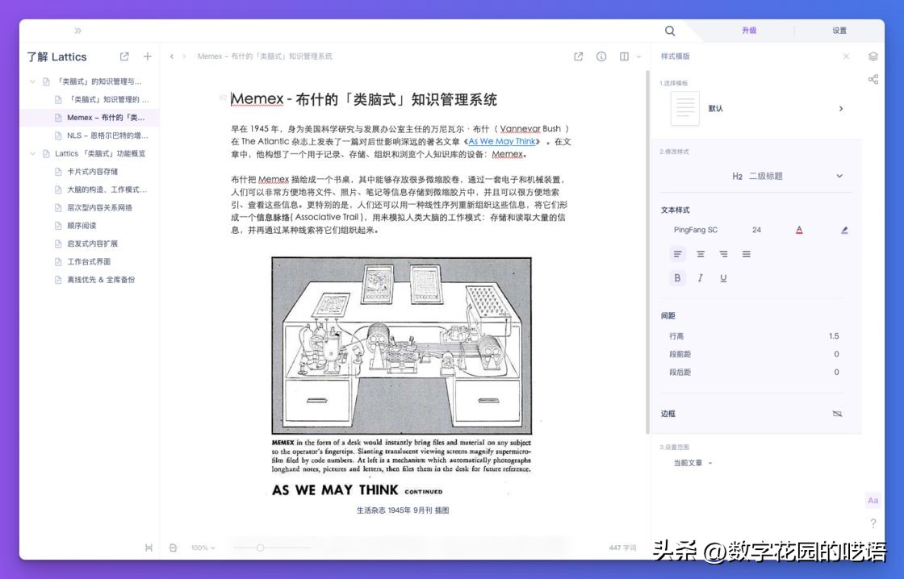
Task: Edit the font size value 24
Action: pos(756,230)
